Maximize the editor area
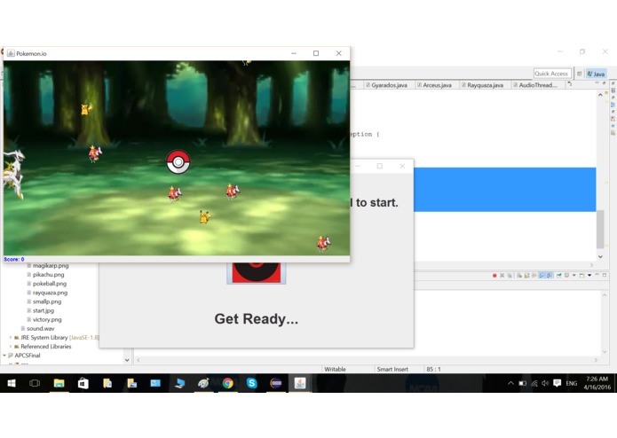 [605, 83]
